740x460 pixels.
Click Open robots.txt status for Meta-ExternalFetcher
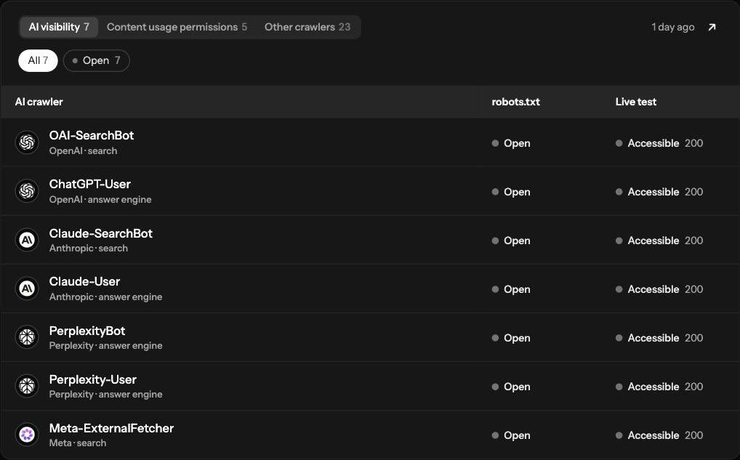click(x=511, y=435)
